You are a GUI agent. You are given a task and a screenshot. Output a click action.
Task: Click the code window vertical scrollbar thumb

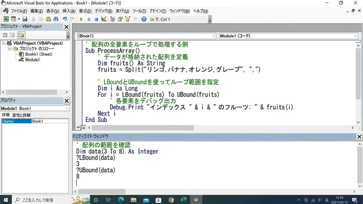[x=358, y=74]
